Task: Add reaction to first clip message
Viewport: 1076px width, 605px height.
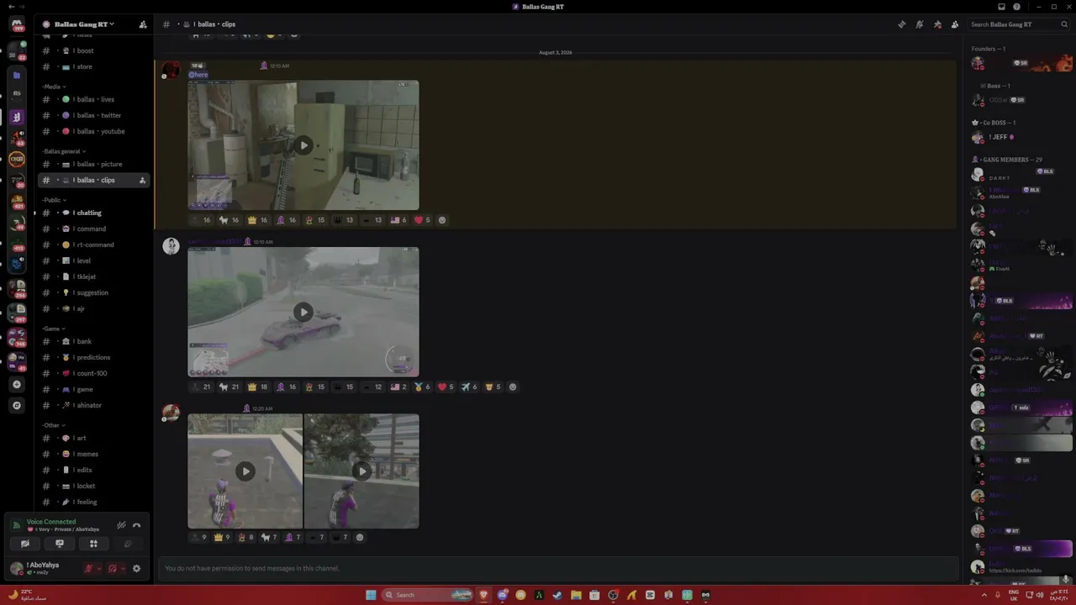Action: [x=442, y=220]
